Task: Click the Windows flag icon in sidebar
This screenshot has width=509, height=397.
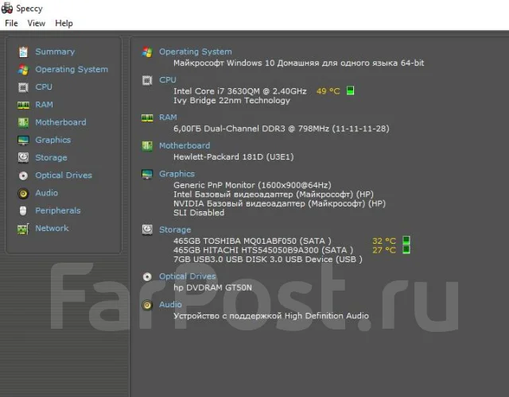Action: (x=23, y=69)
